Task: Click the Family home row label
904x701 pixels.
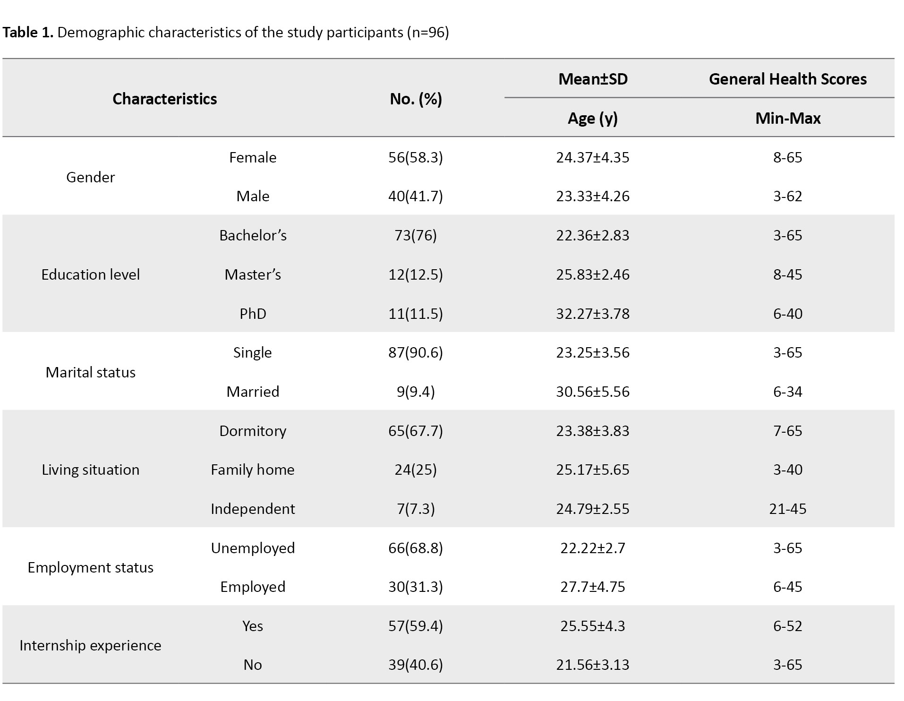Action: click(253, 470)
